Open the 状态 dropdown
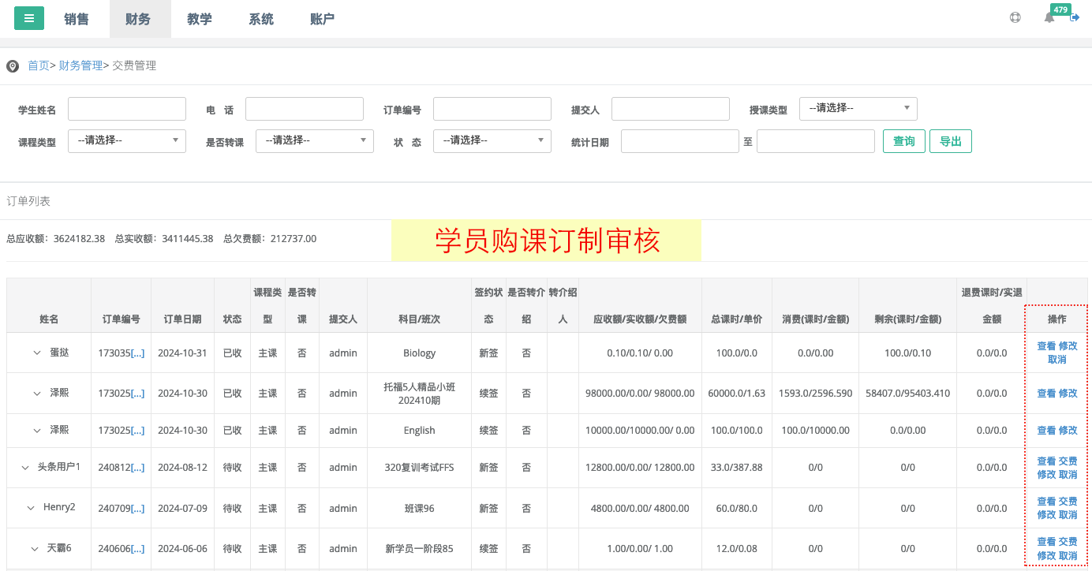The image size is (1092, 571). tap(492, 140)
